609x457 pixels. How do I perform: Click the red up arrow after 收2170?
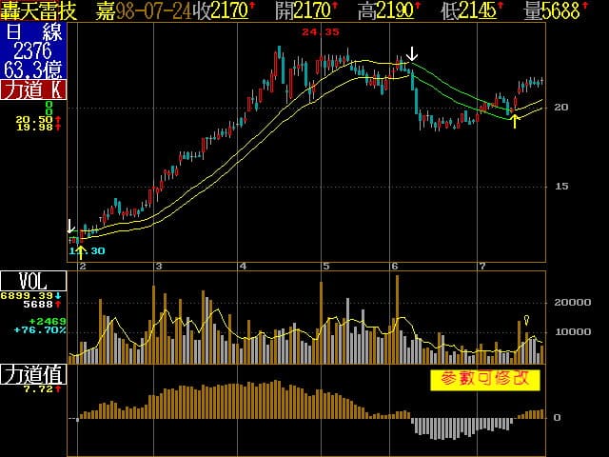click(253, 10)
